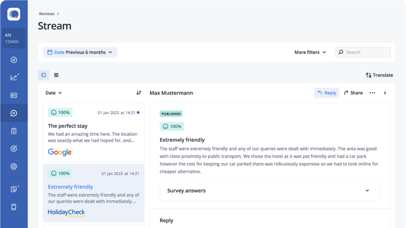Viewport: 406px width, 228px height.
Task: Click the Share button
Action: tap(353, 93)
